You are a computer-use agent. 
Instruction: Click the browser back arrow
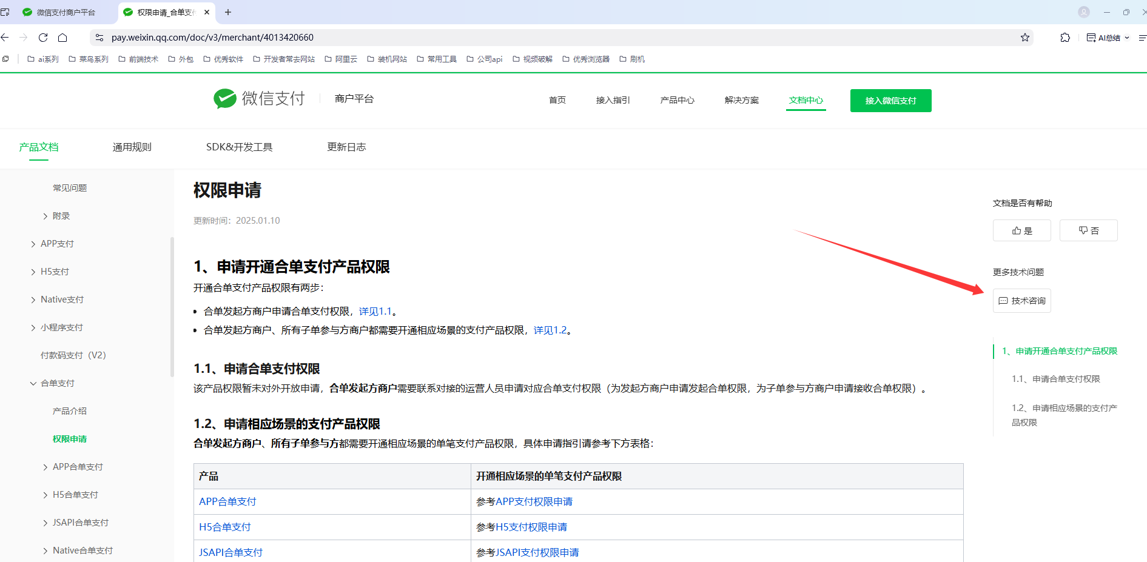click(x=5, y=38)
